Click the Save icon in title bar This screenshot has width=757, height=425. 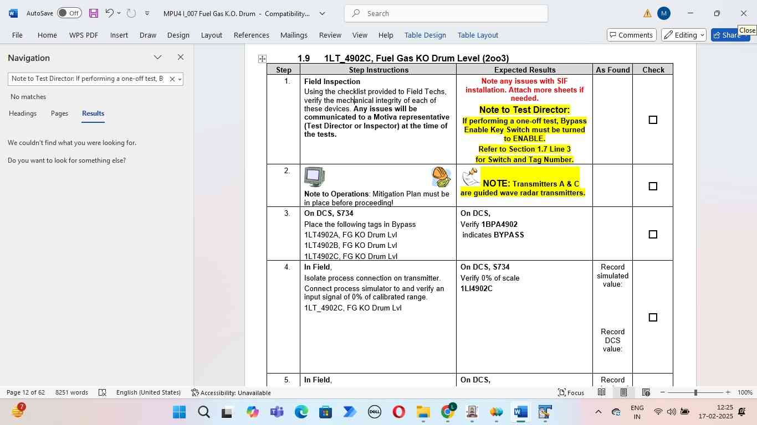click(x=93, y=13)
